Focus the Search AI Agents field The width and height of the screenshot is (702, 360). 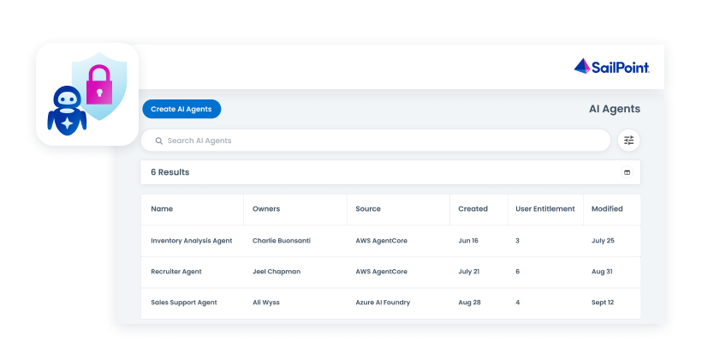(376, 141)
